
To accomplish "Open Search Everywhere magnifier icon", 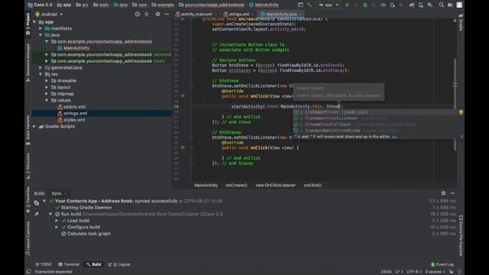I will coord(442,5).
